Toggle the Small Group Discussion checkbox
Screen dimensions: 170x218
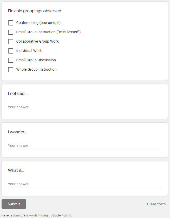click(11, 60)
